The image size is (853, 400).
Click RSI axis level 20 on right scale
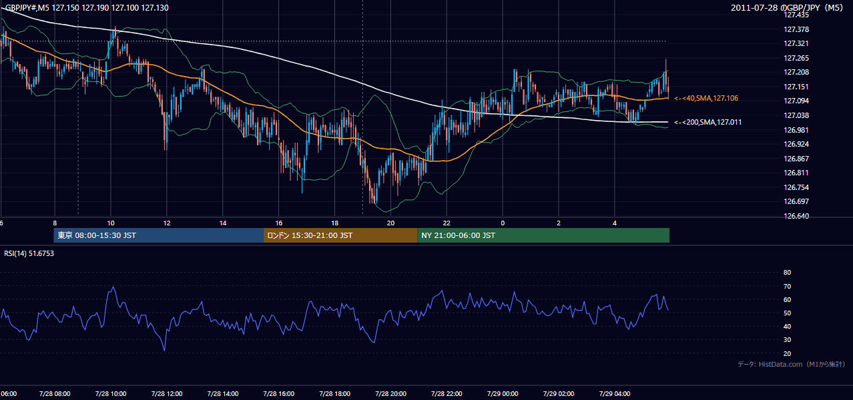(x=787, y=353)
